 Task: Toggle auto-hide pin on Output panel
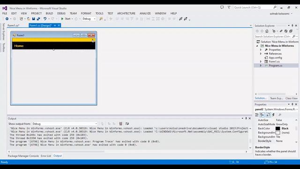(246, 118)
